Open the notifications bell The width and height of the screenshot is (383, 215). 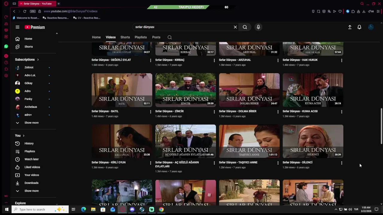click(x=359, y=27)
